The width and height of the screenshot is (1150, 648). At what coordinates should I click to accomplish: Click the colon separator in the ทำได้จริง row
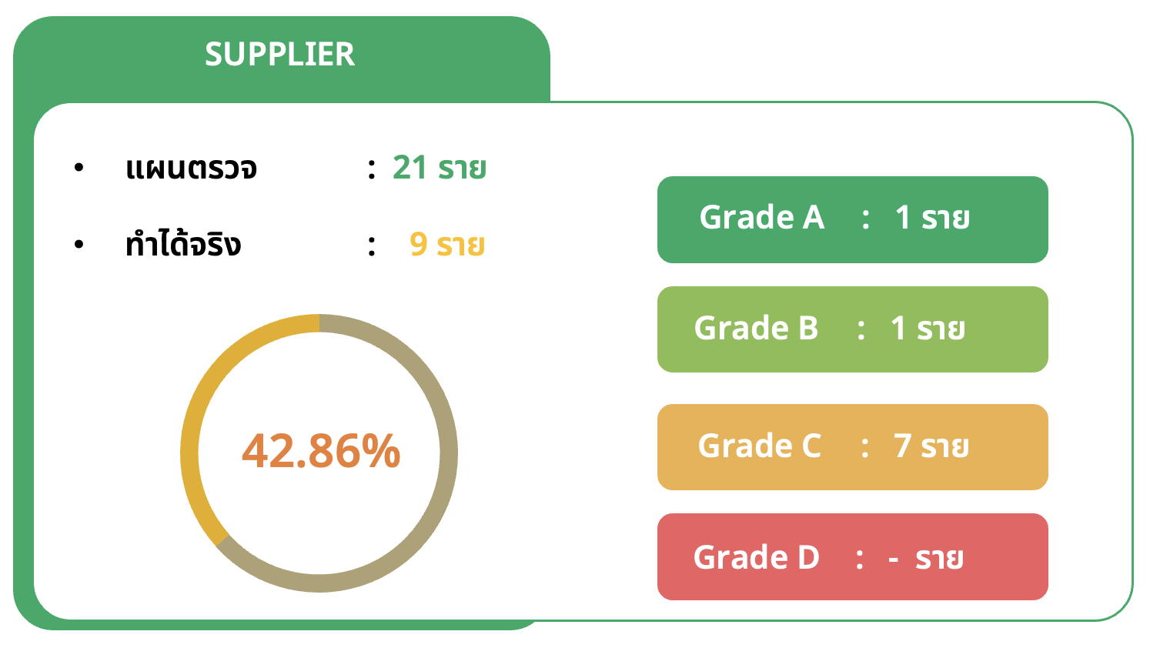pyautogui.click(x=372, y=246)
